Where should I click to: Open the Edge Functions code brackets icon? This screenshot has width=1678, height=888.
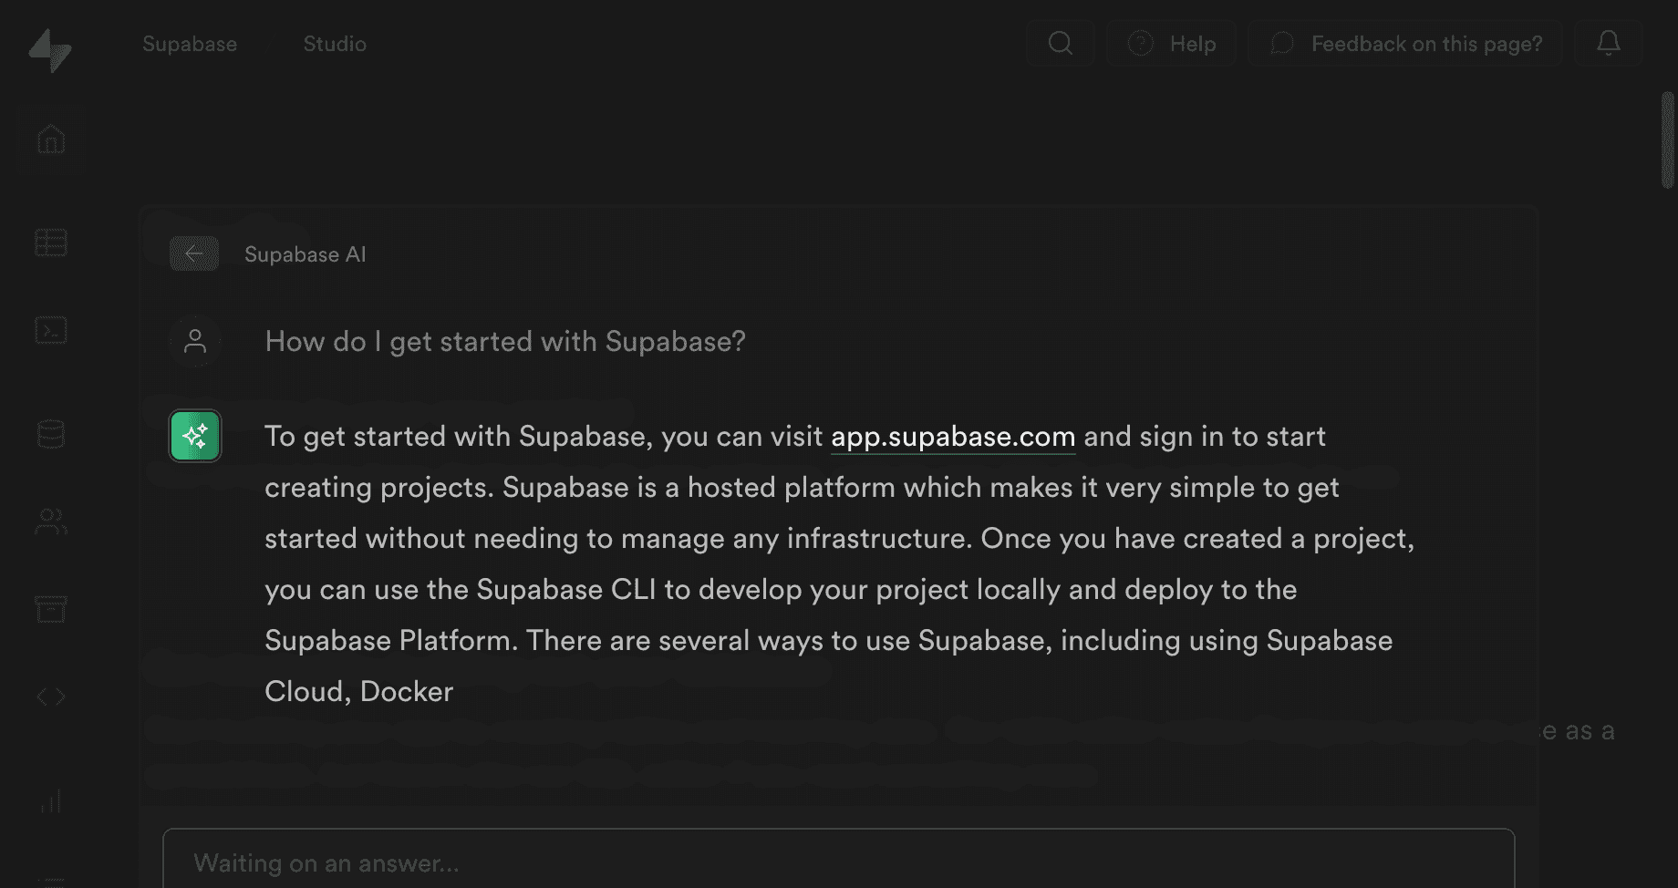point(51,697)
